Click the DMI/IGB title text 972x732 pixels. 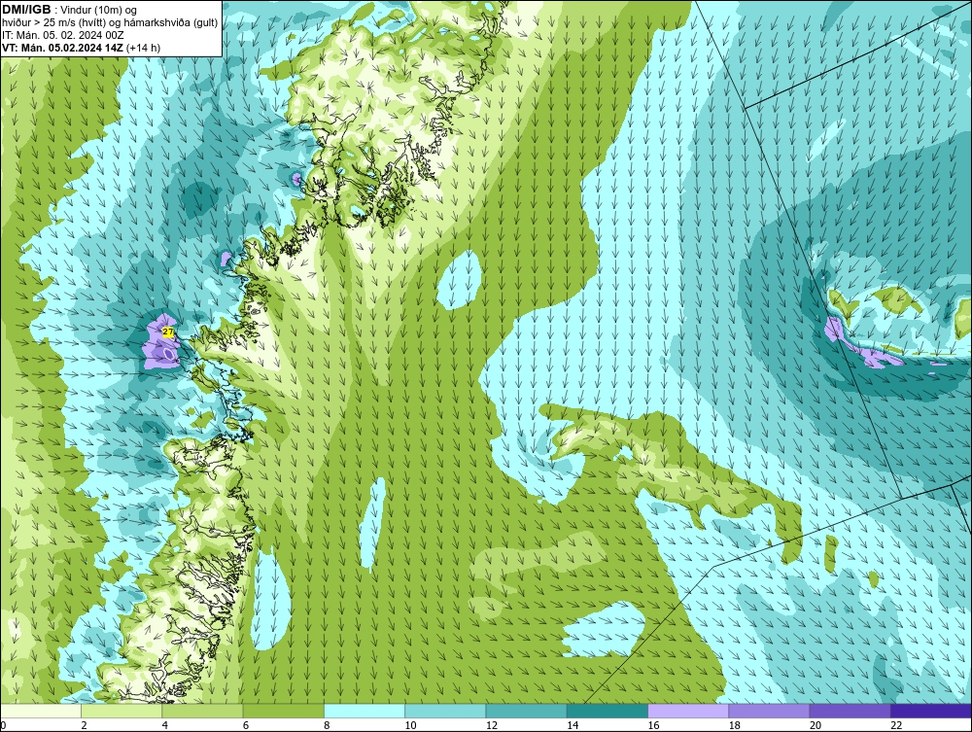(26, 10)
